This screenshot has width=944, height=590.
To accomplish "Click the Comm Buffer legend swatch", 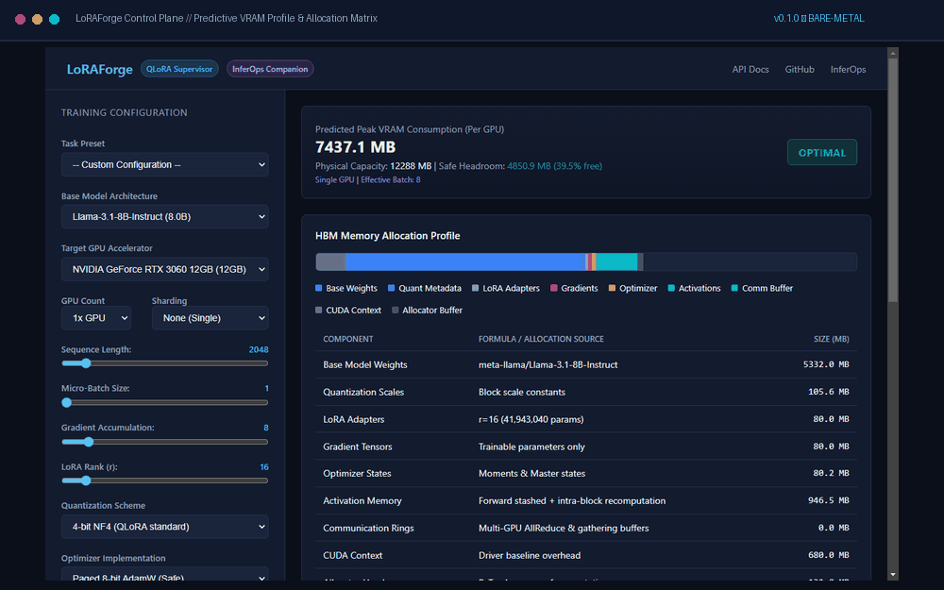I will (734, 288).
